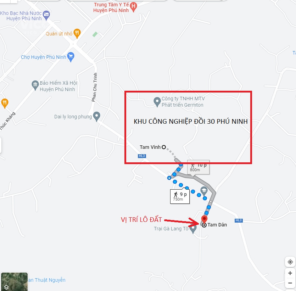Select the Kho Bạc Nhà Nước bank pin
Screen dimensions: 296x291
[x=46, y=16]
